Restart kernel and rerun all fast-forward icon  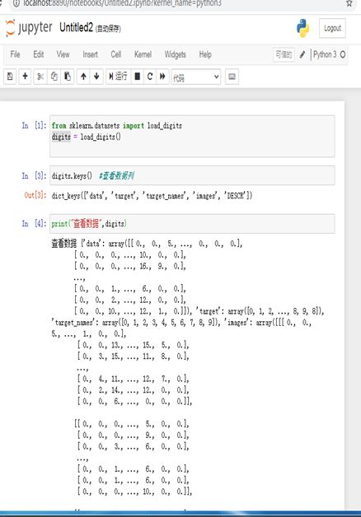click(162, 77)
